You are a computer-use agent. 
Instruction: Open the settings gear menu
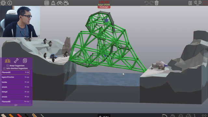[x=3, y=3]
